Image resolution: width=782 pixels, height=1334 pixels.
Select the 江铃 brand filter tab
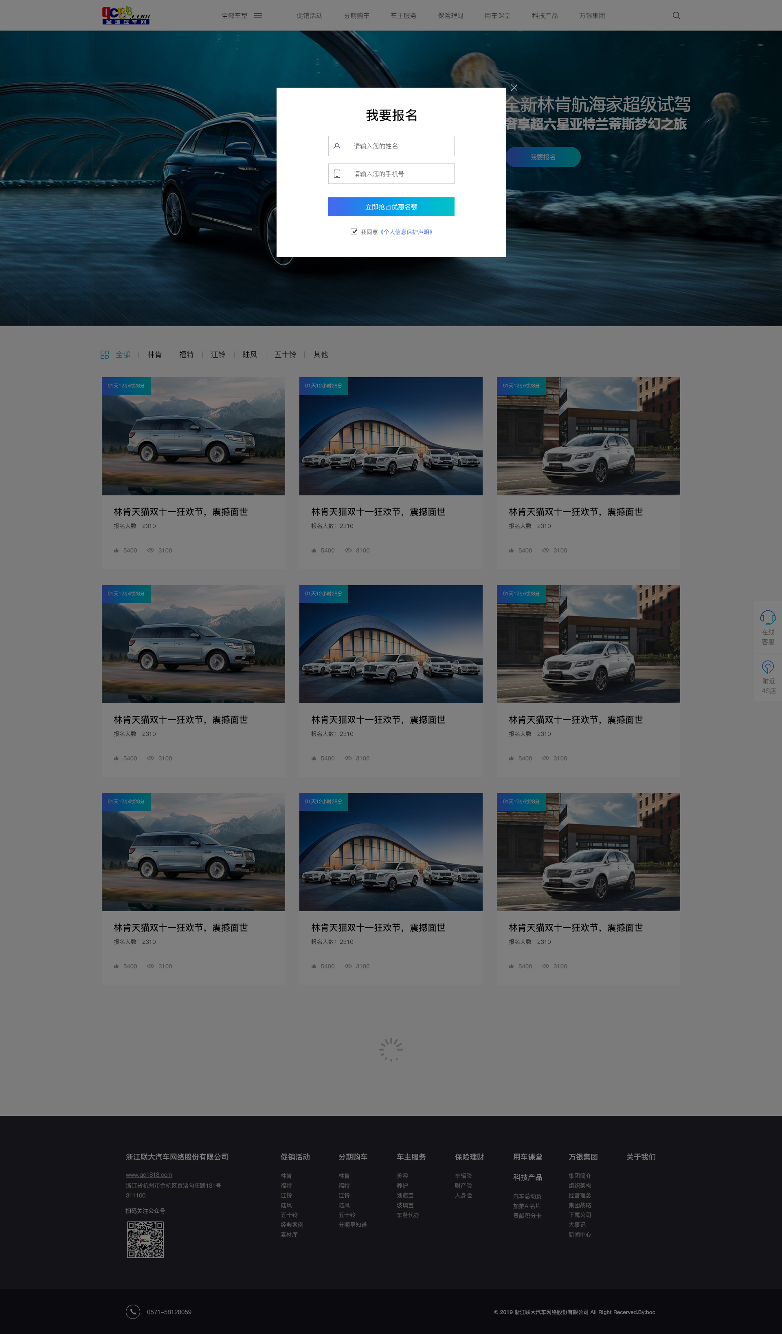click(x=218, y=355)
